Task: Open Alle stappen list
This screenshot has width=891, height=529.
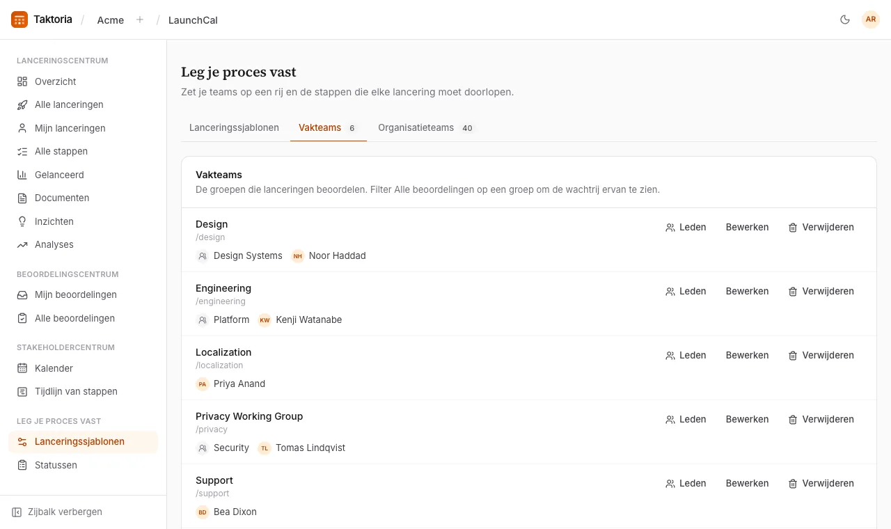Action: click(x=83, y=151)
